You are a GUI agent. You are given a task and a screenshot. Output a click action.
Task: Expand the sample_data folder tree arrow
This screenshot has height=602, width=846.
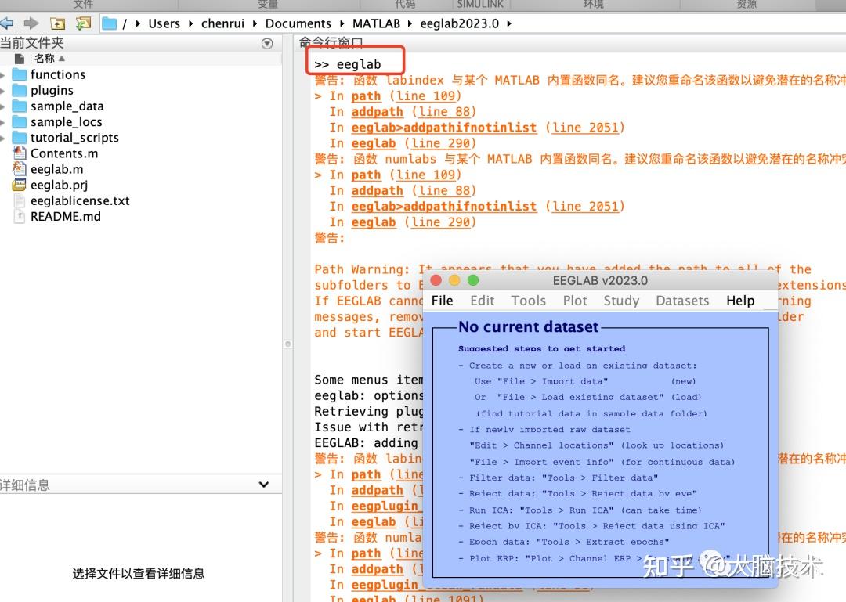[2, 106]
